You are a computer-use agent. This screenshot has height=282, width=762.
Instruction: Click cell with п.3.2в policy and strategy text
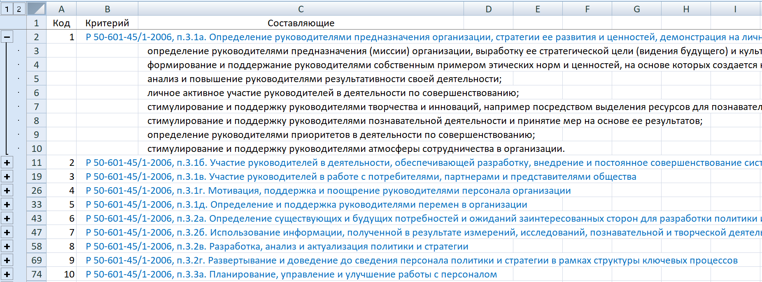pos(277,246)
